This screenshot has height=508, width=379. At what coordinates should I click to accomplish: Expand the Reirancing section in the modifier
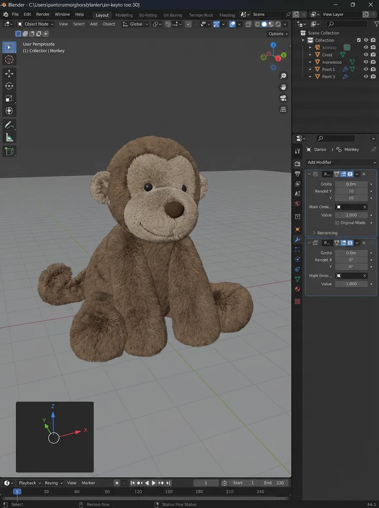pyautogui.click(x=327, y=233)
